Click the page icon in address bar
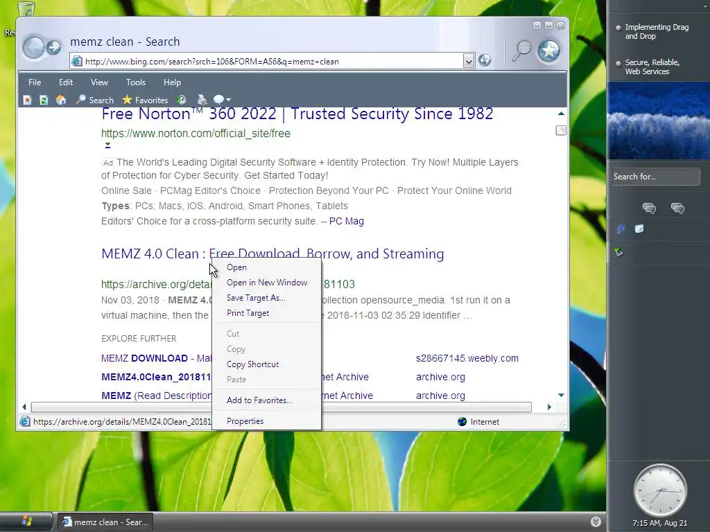The width and height of the screenshot is (710, 532). pyautogui.click(x=77, y=61)
